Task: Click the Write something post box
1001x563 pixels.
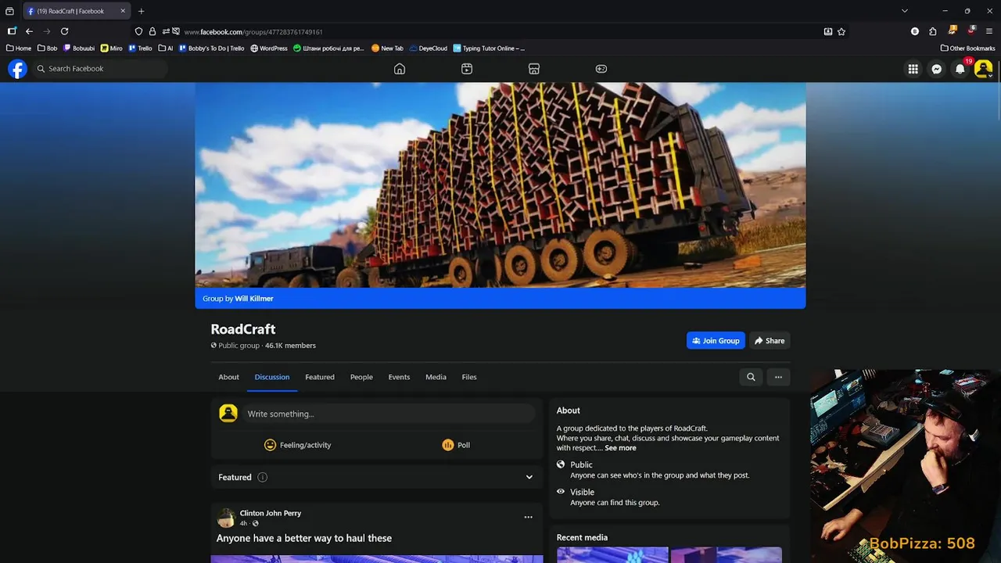Action: [389, 414]
